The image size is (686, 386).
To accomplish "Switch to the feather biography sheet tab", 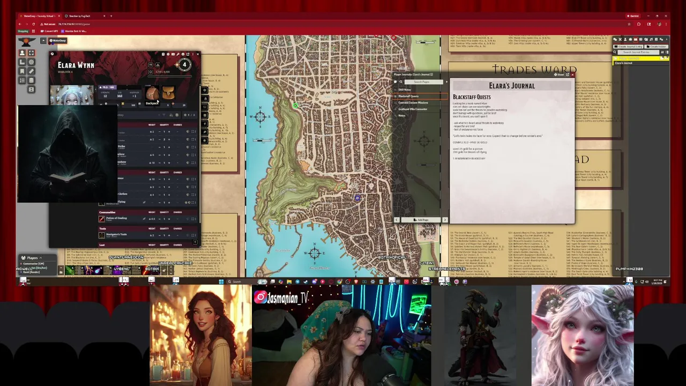I will [x=205, y=132].
